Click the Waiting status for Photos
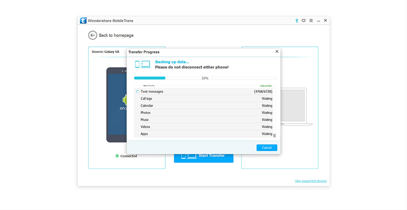This screenshot has height=210, width=407. 267,113
